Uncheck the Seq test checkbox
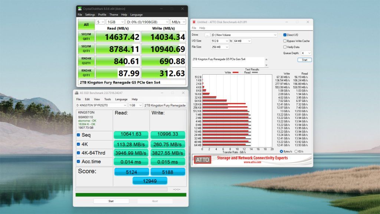The height and width of the screenshot is (214, 380). click(x=78, y=135)
